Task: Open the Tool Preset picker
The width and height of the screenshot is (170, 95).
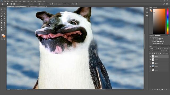Action: pyautogui.click(x=3, y=4)
